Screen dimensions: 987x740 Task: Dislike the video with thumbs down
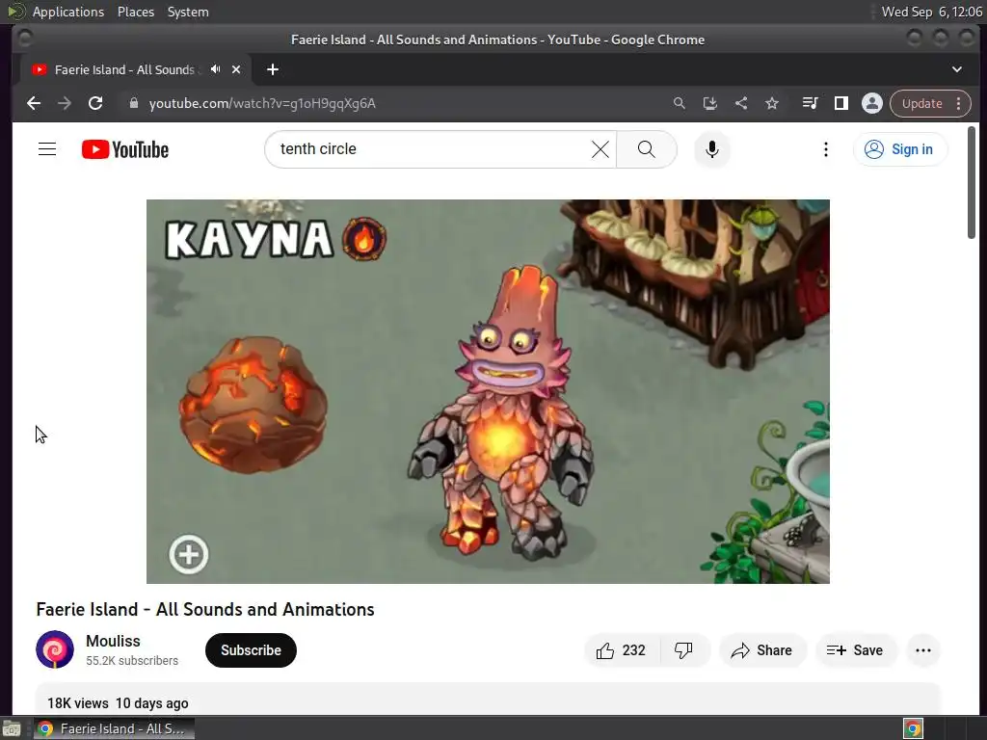click(x=684, y=650)
